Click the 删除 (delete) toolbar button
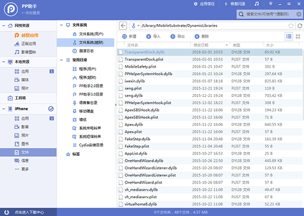This screenshot has width=304, height=216. [201, 36]
